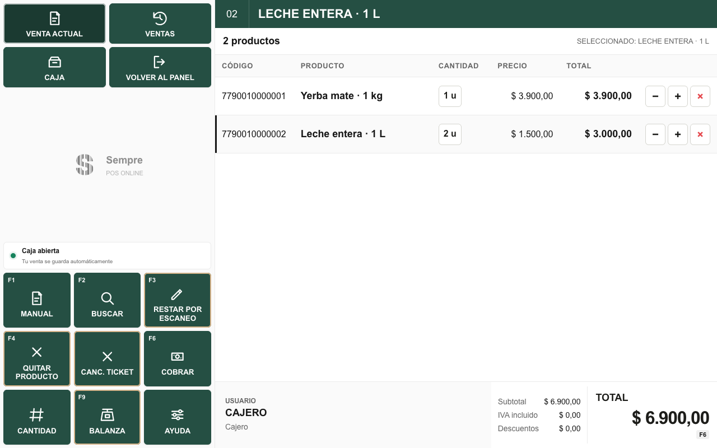
Task: Click Cobrar to charge the sale
Action: click(178, 358)
